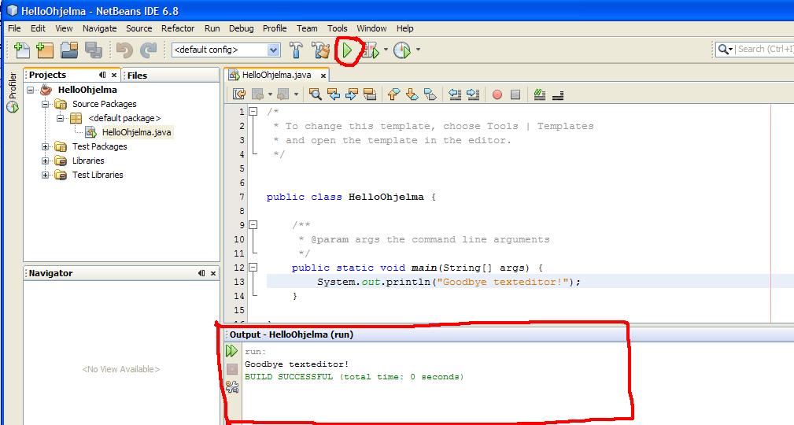The image size is (794, 425).
Task: Click the Uncomment lines icon
Action: pyautogui.click(x=558, y=94)
